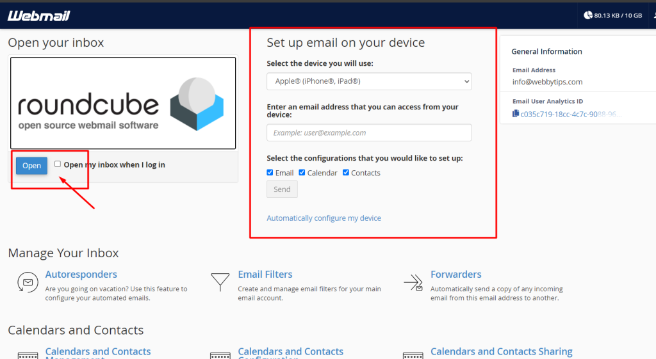Viewport: 656px width, 359px height.
Task: Click the email address input field
Action: point(369,132)
